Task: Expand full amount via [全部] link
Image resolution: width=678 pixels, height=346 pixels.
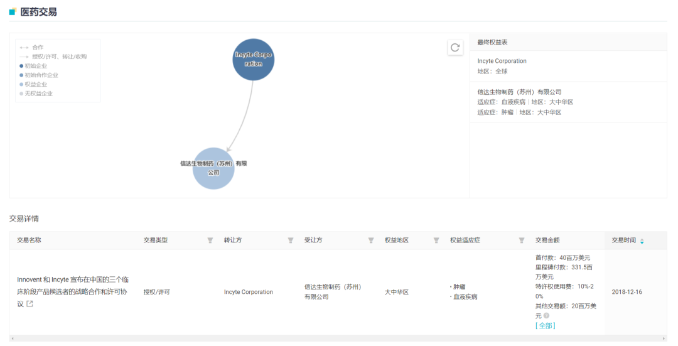Action: coord(545,326)
